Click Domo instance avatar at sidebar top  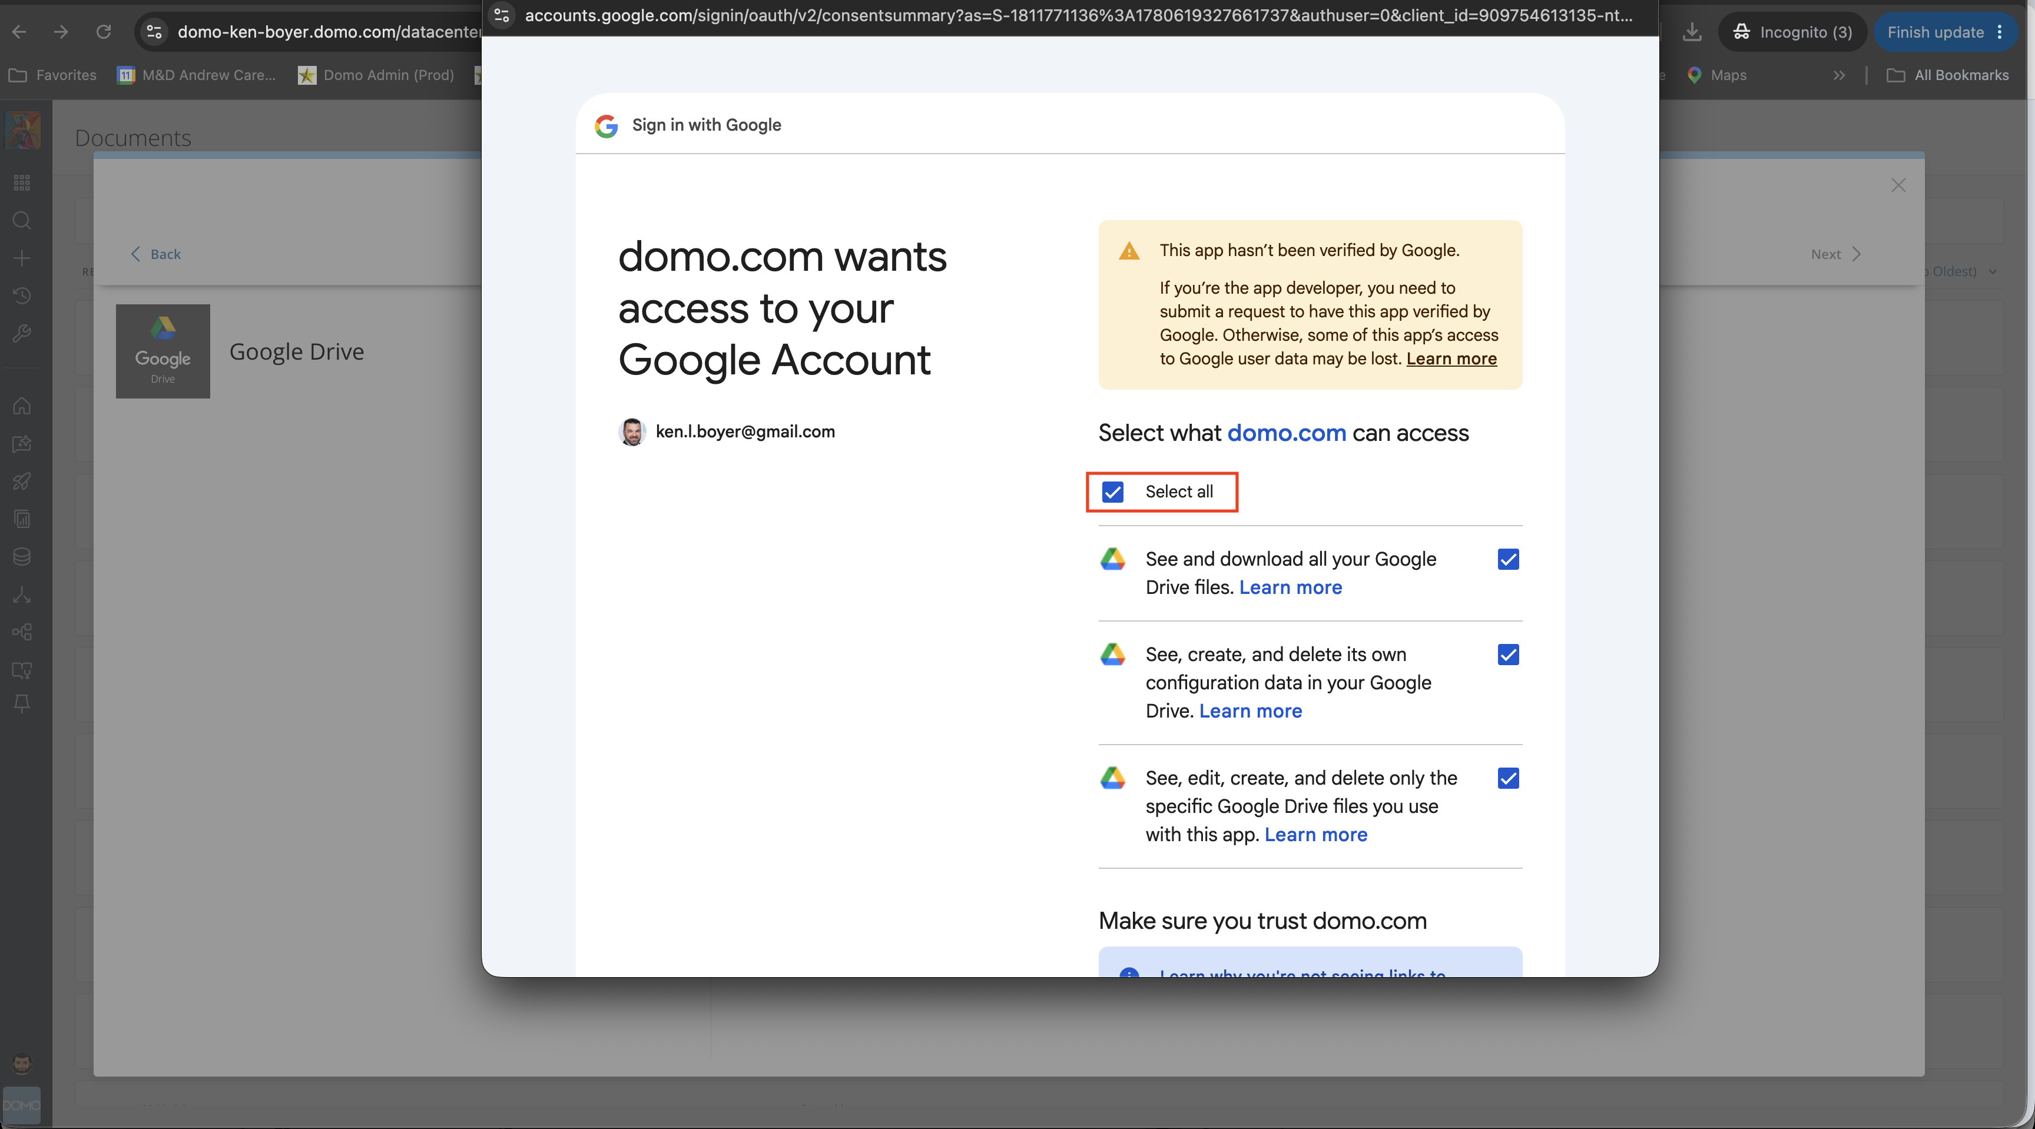click(23, 129)
